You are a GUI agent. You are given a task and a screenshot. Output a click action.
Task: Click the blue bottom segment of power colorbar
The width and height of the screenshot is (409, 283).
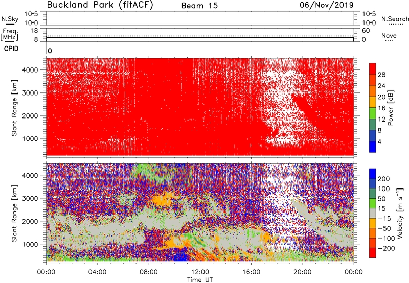pos(373,147)
